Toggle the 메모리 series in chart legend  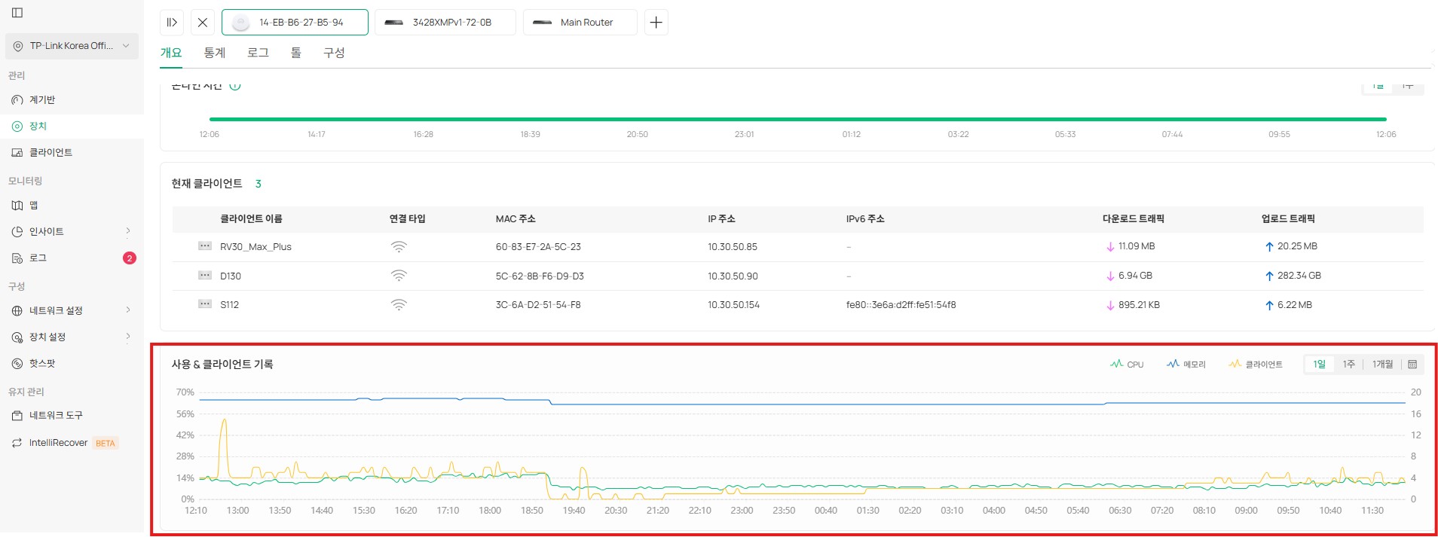1186,365
